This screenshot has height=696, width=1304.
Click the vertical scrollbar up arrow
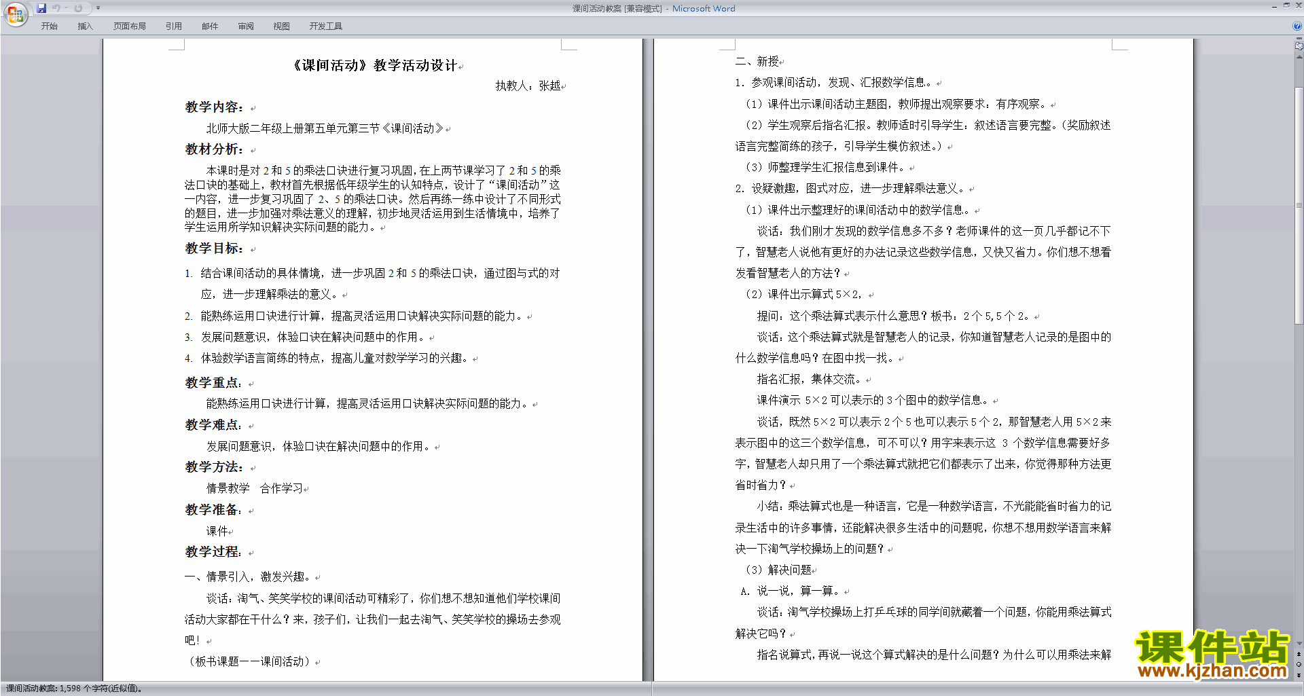coord(1299,57)
